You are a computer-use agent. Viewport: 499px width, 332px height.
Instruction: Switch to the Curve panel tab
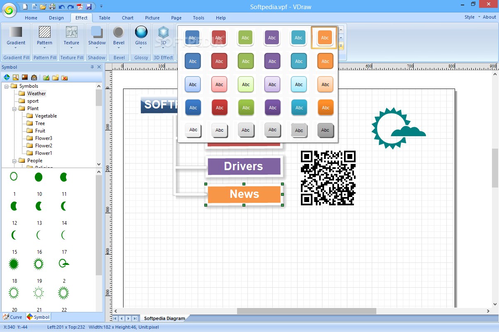click(x=13, y=317)
